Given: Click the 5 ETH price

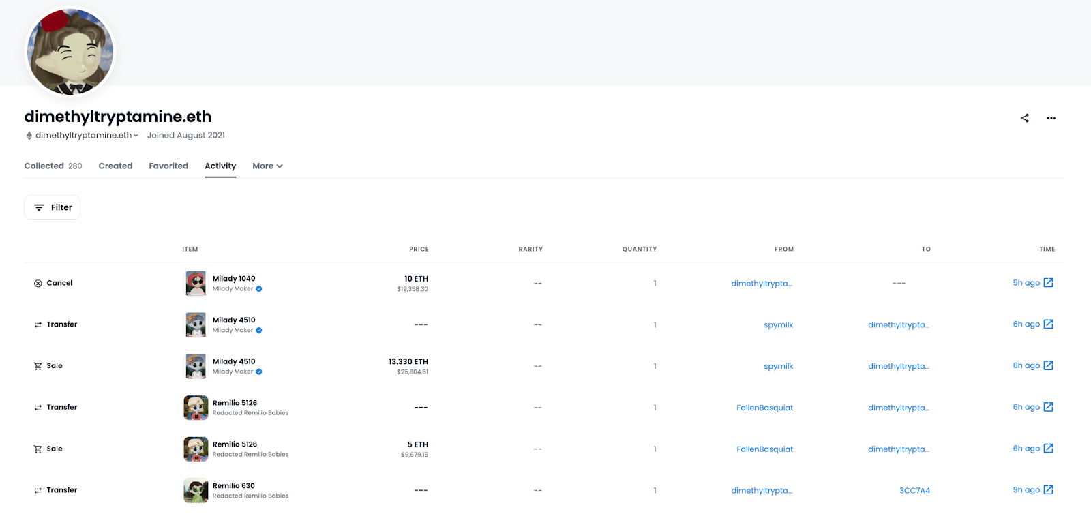Looking at the screenshot, I should (418, 444).
